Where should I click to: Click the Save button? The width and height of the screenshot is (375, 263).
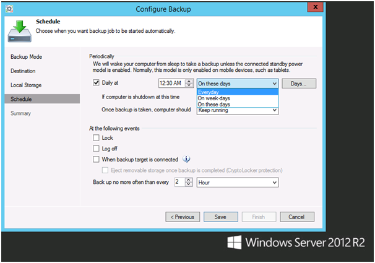(x=221, y=217)
